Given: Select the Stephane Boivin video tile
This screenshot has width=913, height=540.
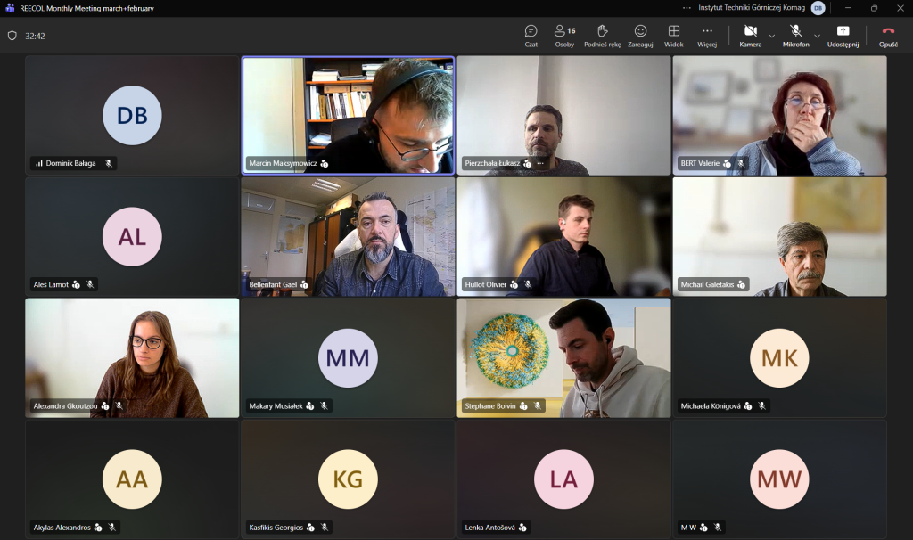Looking at the screenshot, I should point(563,356).
